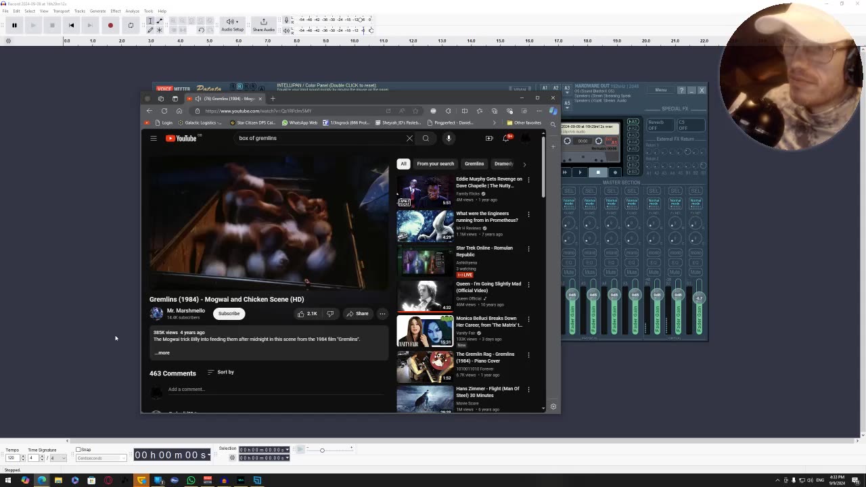Screen dimensions: 866x487
Task: Click YouTube search magnifier button
Action: click(x=426, y=138)
